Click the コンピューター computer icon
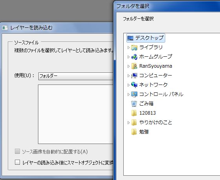This screenshot has width=220, height=180. 134,76
